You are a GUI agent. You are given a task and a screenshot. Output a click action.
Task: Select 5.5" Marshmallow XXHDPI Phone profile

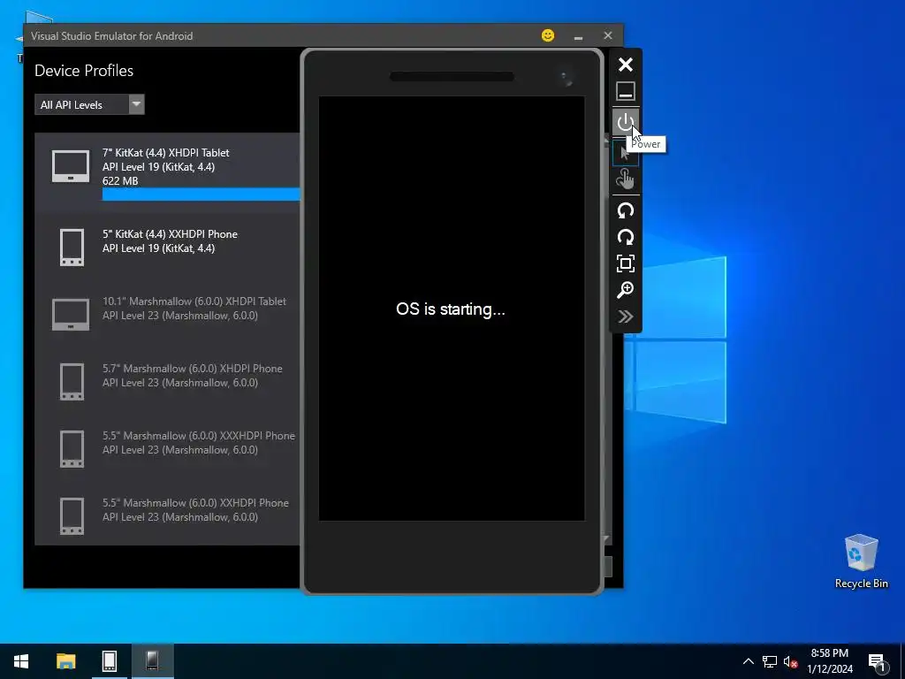coord(167,515)
